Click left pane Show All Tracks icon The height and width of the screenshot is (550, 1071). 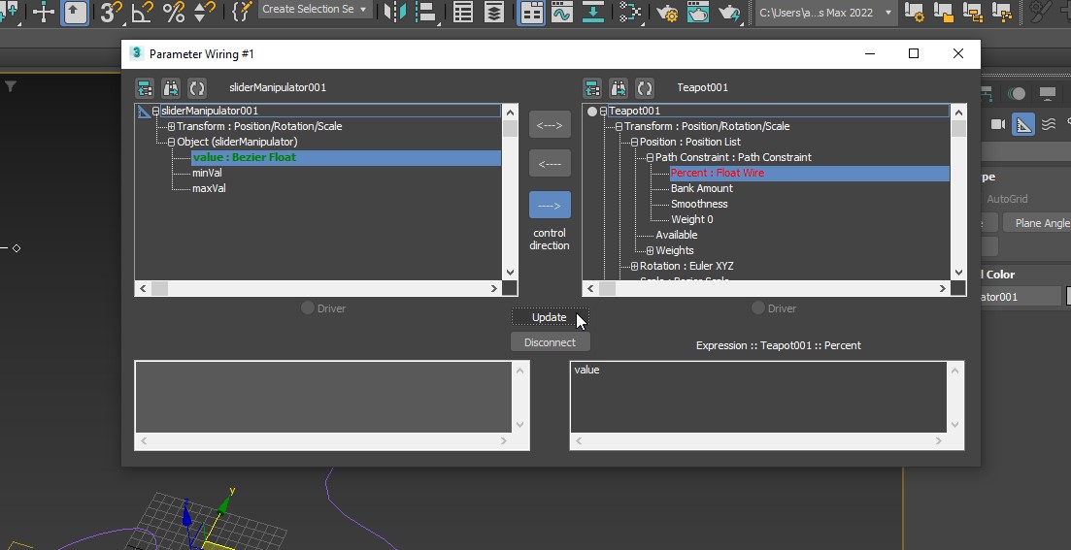tap(145, 87)
